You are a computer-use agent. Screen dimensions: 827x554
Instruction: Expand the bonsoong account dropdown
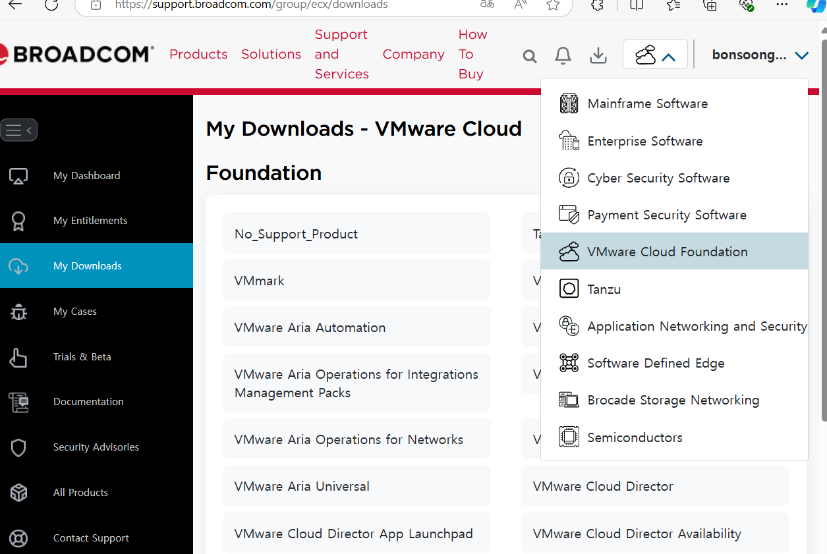coord(760,55)
